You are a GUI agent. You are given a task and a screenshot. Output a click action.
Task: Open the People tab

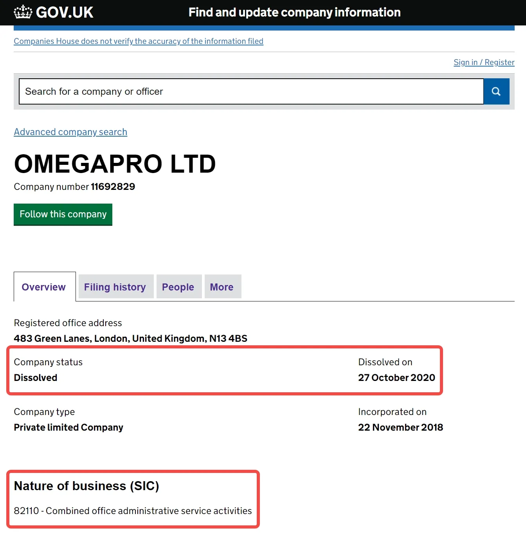pyautogui.click(x=178, y=287)
